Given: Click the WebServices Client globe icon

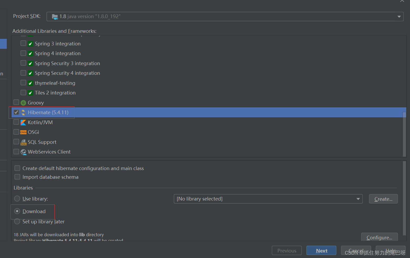Looking at the screenshot, I should coord(24,152).
